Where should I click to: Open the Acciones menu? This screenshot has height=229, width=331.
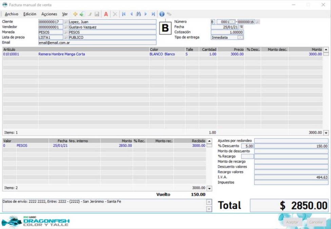pos(49,14)
